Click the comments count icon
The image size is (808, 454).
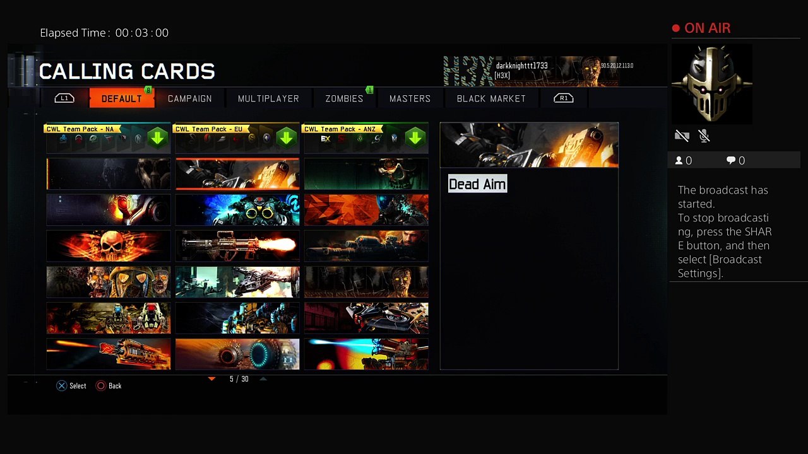click(731, 161)
